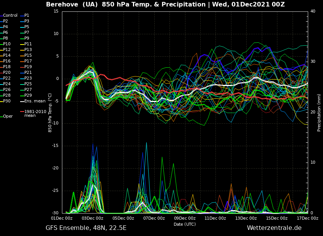Viewport: 323px width, 236px height.
Task: Click the 09Dec 00z date tick
Action: [x=185, y=218]
